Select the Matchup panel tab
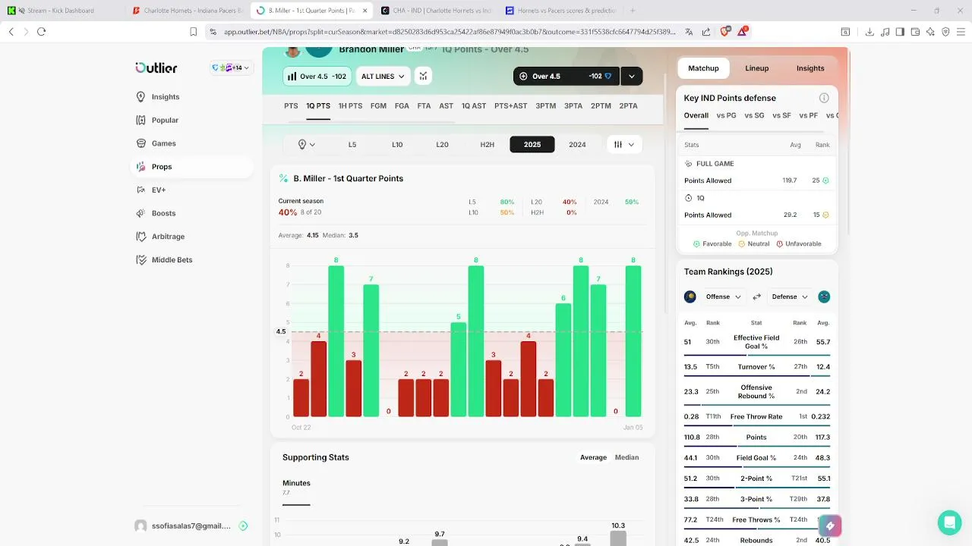Image resolution: width=972 pixels, height=546 pixels. [703, 68]
